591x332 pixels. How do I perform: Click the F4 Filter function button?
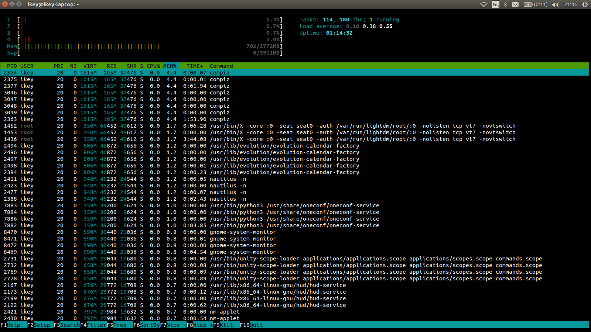click(x=93, y=325)
